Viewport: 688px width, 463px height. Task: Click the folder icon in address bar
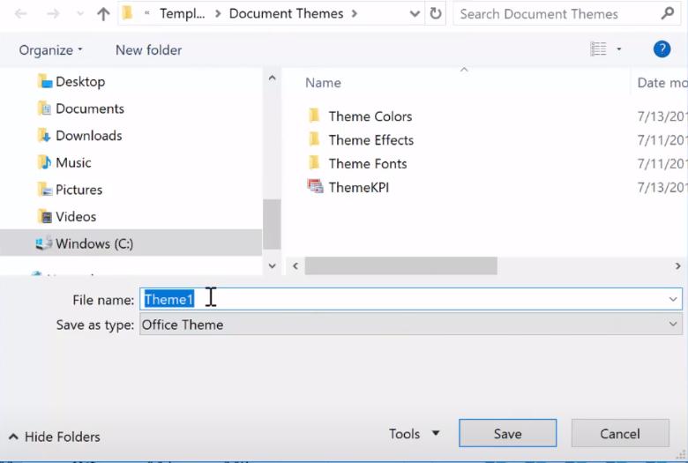[128, 13]
